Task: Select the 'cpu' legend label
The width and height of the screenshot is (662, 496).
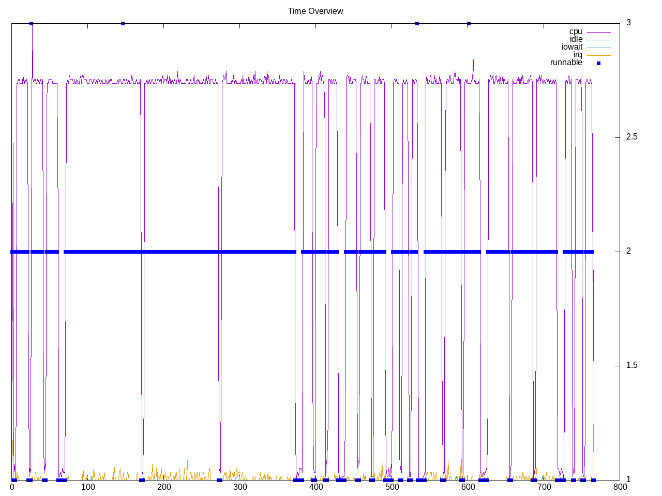Action: pyautogui.click(x=576, y=32)
